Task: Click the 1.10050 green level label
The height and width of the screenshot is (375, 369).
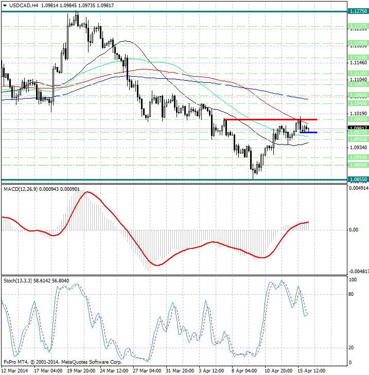Action: pos(359,119)
